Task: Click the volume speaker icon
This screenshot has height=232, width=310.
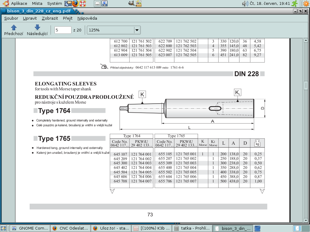Action: [x=245, y=4]
